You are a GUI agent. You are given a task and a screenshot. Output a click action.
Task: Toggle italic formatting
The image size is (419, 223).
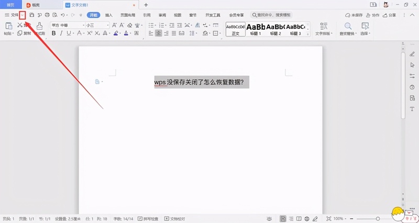point(61,34)
